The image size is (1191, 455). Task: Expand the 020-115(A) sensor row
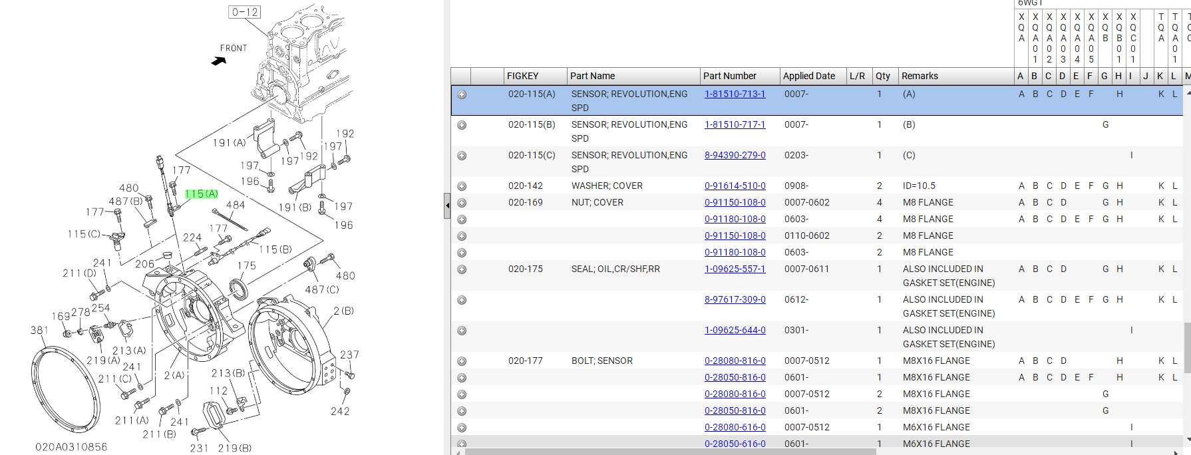(x=462, y=94)
